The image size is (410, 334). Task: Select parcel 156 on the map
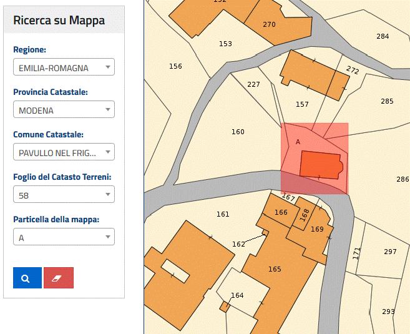(176, 66)
